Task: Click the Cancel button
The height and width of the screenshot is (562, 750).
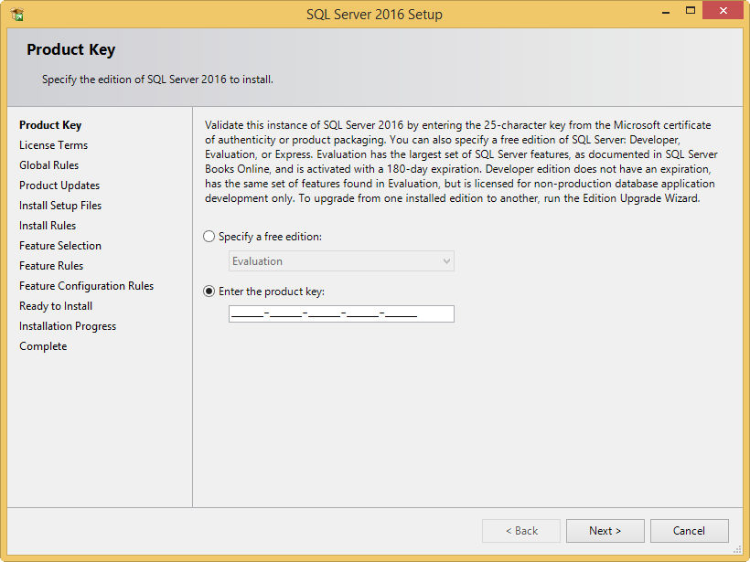Action: coord(690,531)
